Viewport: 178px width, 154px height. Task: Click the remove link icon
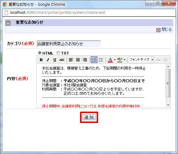[165, 60]
